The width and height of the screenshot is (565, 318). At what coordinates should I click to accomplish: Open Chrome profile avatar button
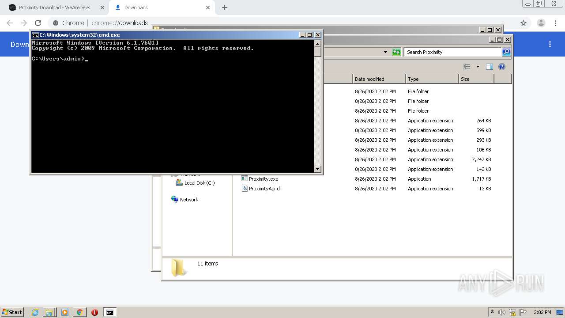point(541,23)
